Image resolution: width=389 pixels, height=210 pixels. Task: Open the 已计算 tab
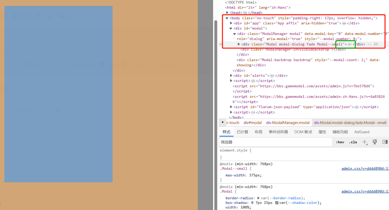tap(243, 132)
